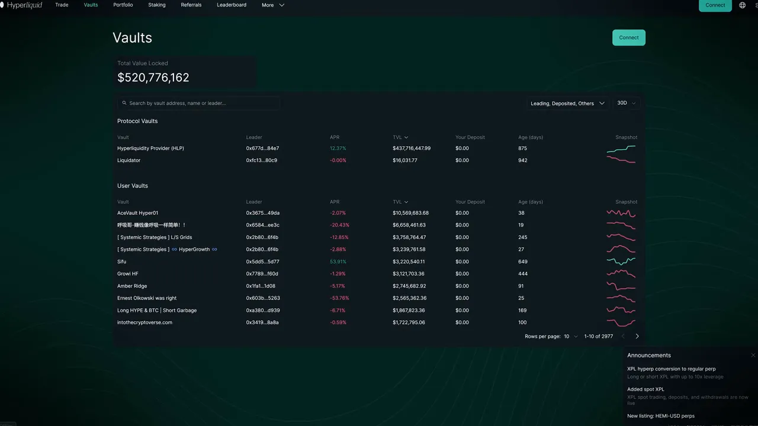
Task: Click the 1-10 of 2977 pagination text
Action: pos(599,336)
